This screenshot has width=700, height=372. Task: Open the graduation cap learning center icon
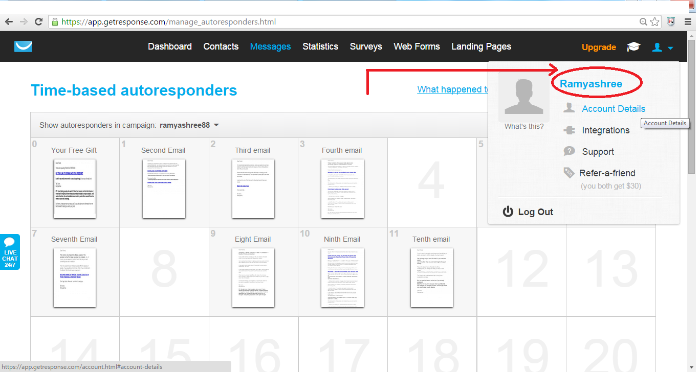pyautogui.click(x=633, y=47)
